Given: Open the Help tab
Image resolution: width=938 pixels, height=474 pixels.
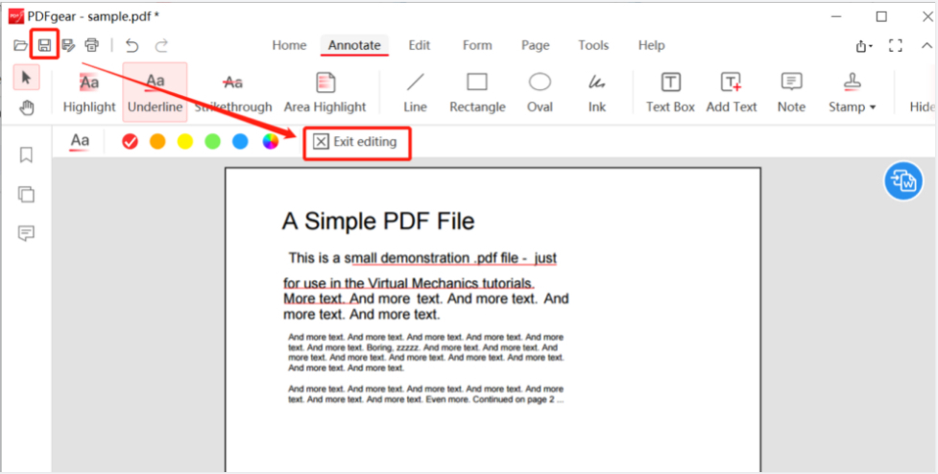Looking at the screenshot, I should pyautogui.click(x=651, y=45).
